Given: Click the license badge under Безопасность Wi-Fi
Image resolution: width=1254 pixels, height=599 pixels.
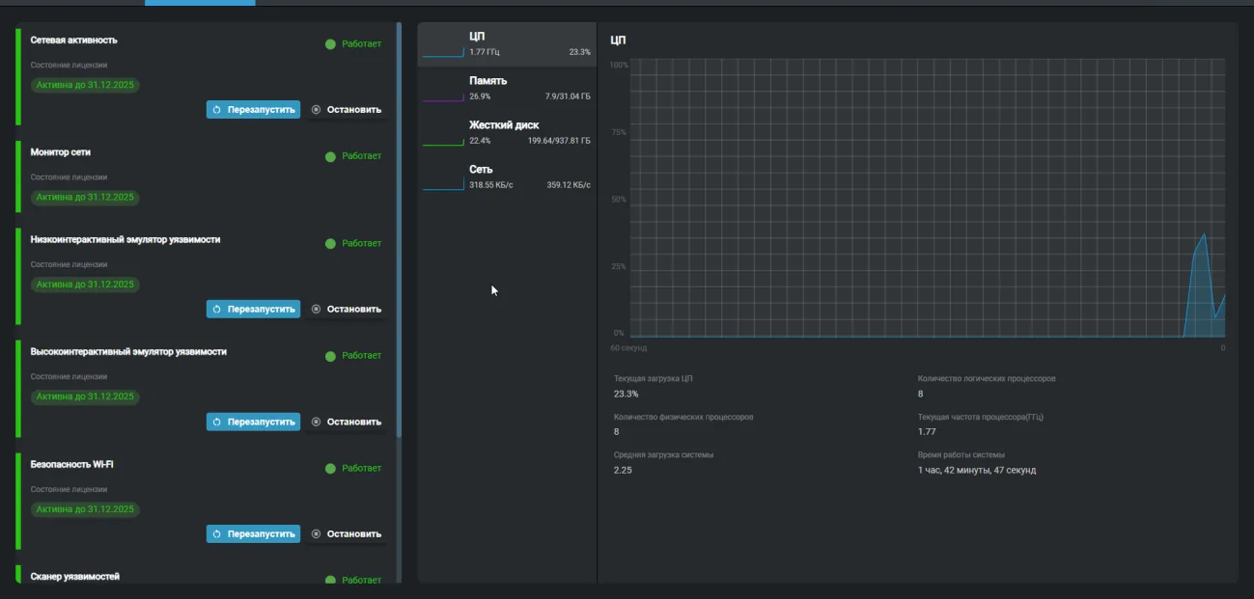Looking at the screenshot, I should pos(85,509).
